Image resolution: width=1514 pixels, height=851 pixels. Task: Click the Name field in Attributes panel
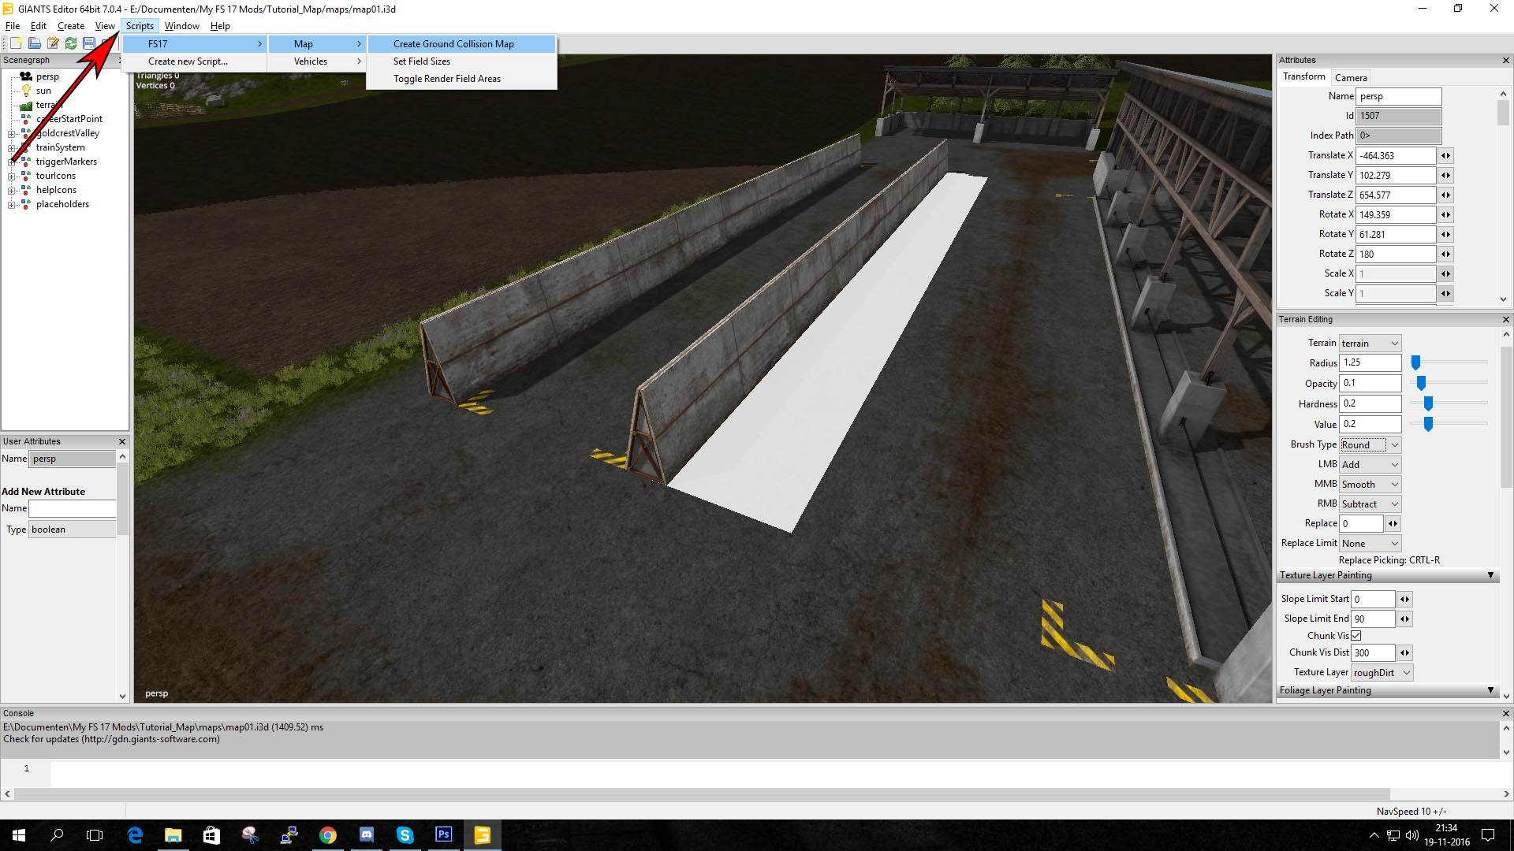(1398, 96)
